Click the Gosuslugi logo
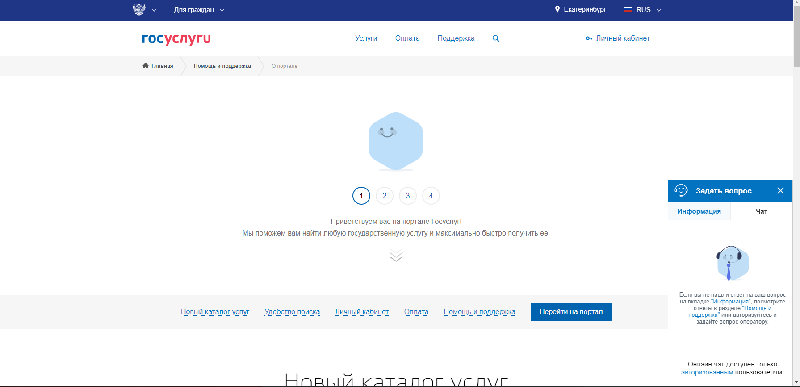800x387 pixels. [176, 39]
